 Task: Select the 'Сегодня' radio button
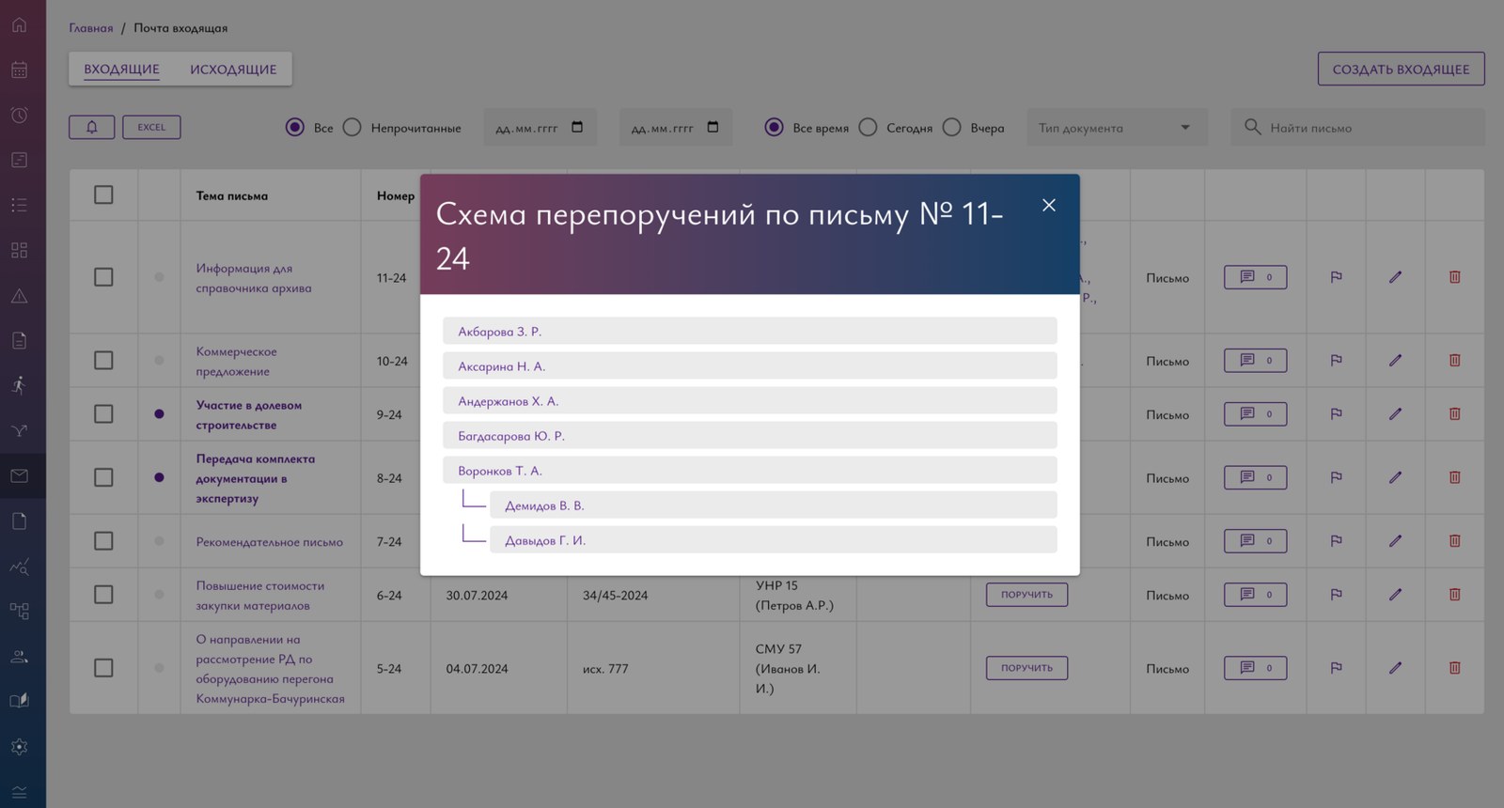868,127
